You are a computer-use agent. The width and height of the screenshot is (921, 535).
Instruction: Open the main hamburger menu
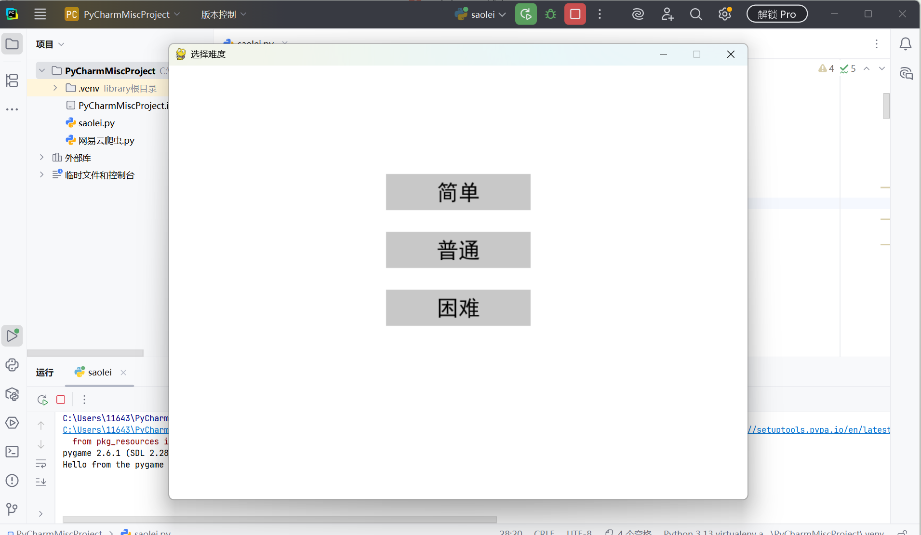tap(40, 14)
